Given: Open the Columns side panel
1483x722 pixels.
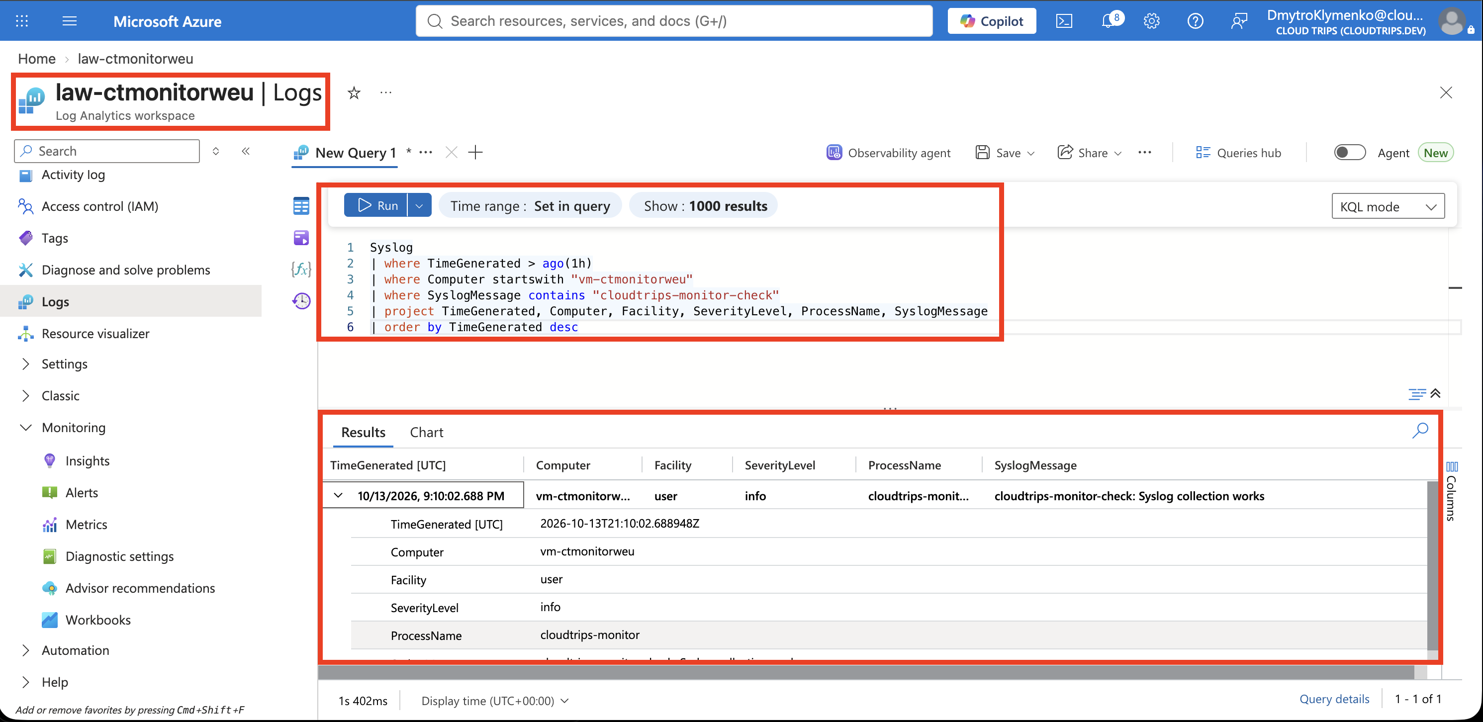Looking at the screenshot, I should [x=1451, y=491].
